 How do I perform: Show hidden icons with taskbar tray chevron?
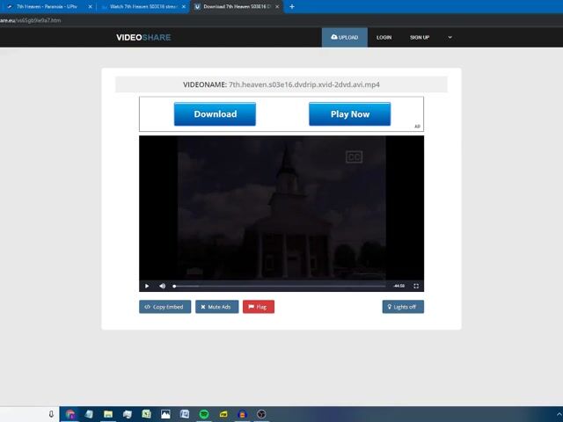tap(559, 414)
